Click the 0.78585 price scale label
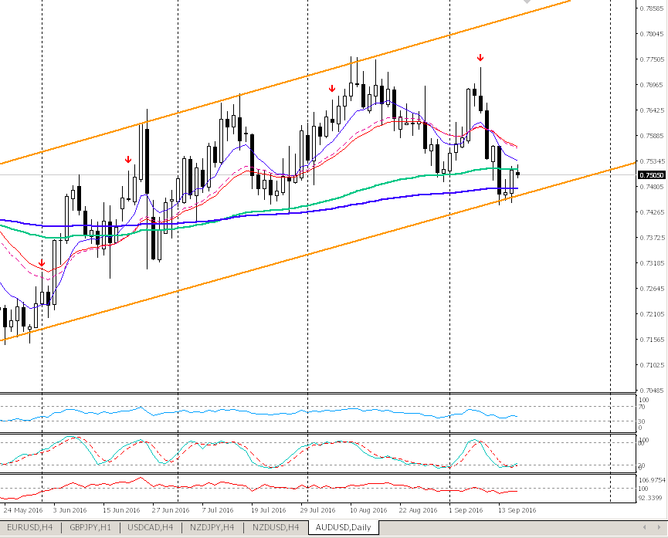 pyautogui.click(x=652, y=8)
